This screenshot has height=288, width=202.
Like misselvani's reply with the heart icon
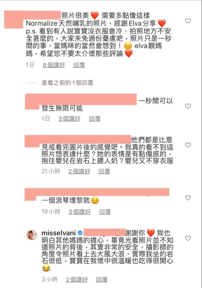(188, 238)
